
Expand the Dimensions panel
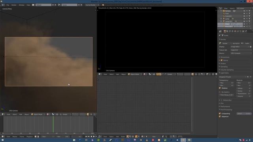[225, 57]
